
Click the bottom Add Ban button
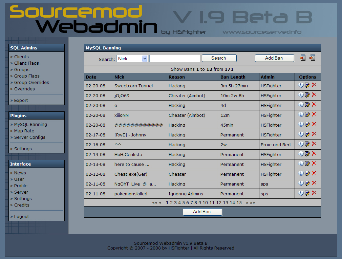(202, 212)
